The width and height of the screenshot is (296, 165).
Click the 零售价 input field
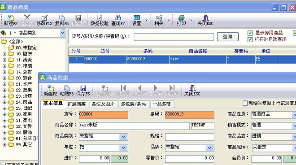tap(190, 159)
